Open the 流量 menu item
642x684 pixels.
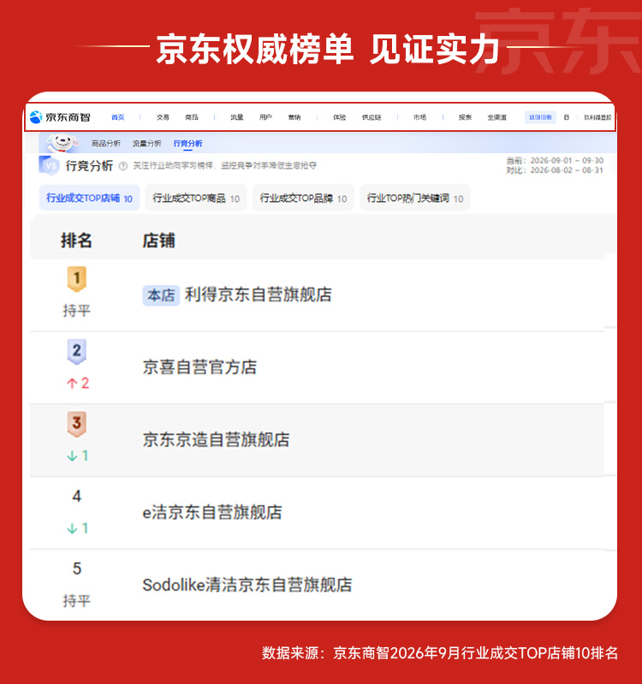coord(237,117)
